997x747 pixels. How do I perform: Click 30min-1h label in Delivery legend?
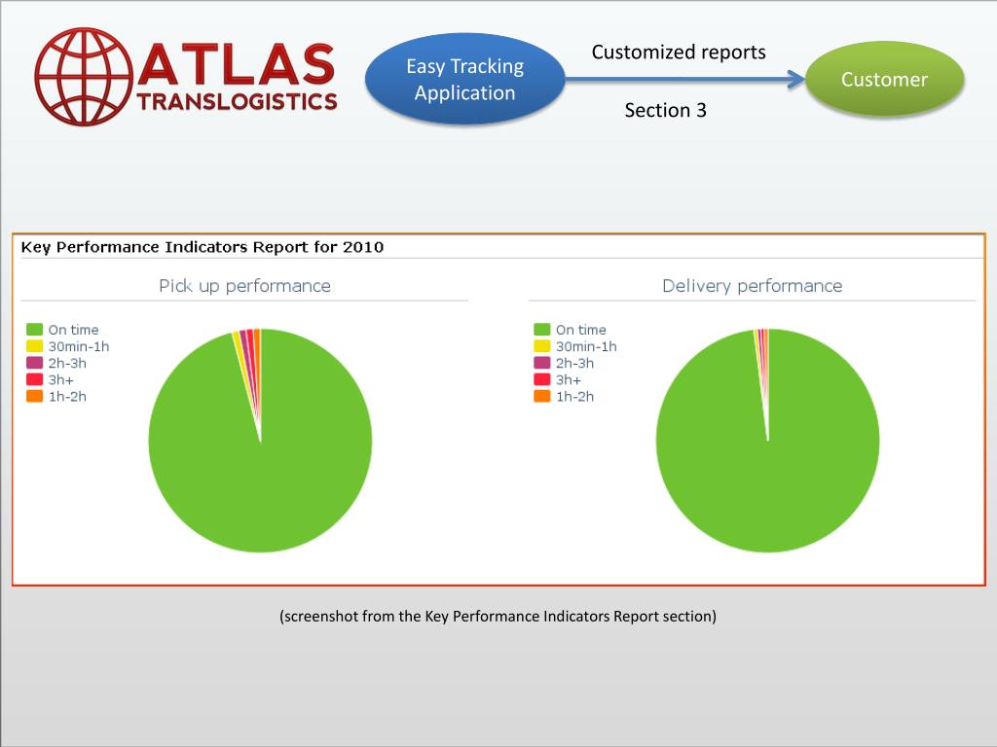586,346
